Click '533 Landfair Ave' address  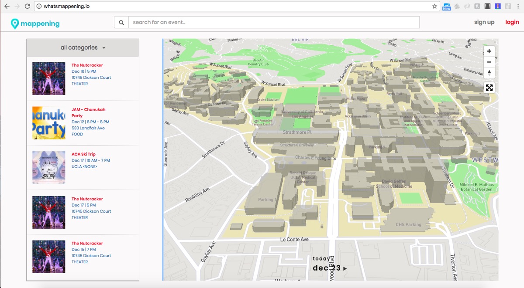click(88, 128)
